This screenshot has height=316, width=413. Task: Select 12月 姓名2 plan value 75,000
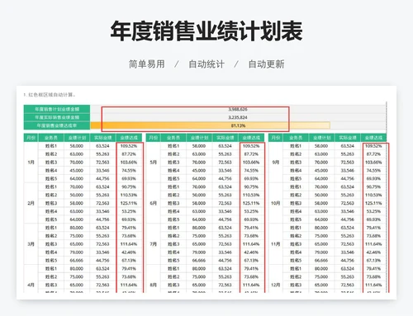point(321,276)
